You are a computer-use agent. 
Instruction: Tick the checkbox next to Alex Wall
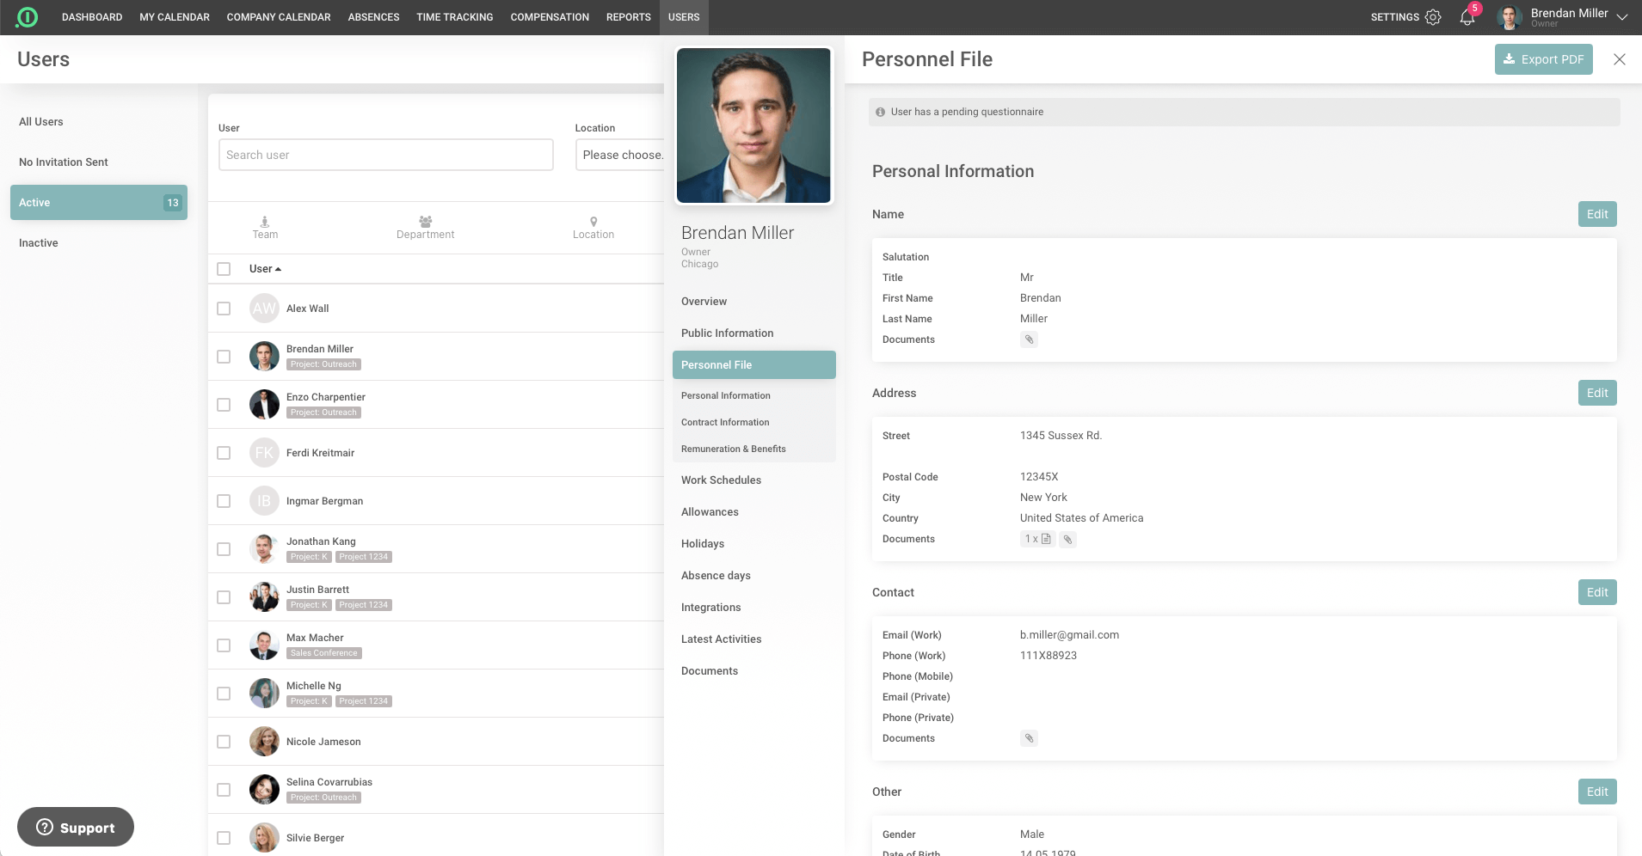[x=224, y=309]
